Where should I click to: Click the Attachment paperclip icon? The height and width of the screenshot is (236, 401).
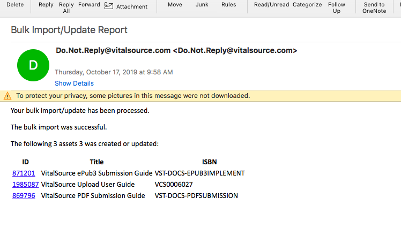tap(109, 6)
